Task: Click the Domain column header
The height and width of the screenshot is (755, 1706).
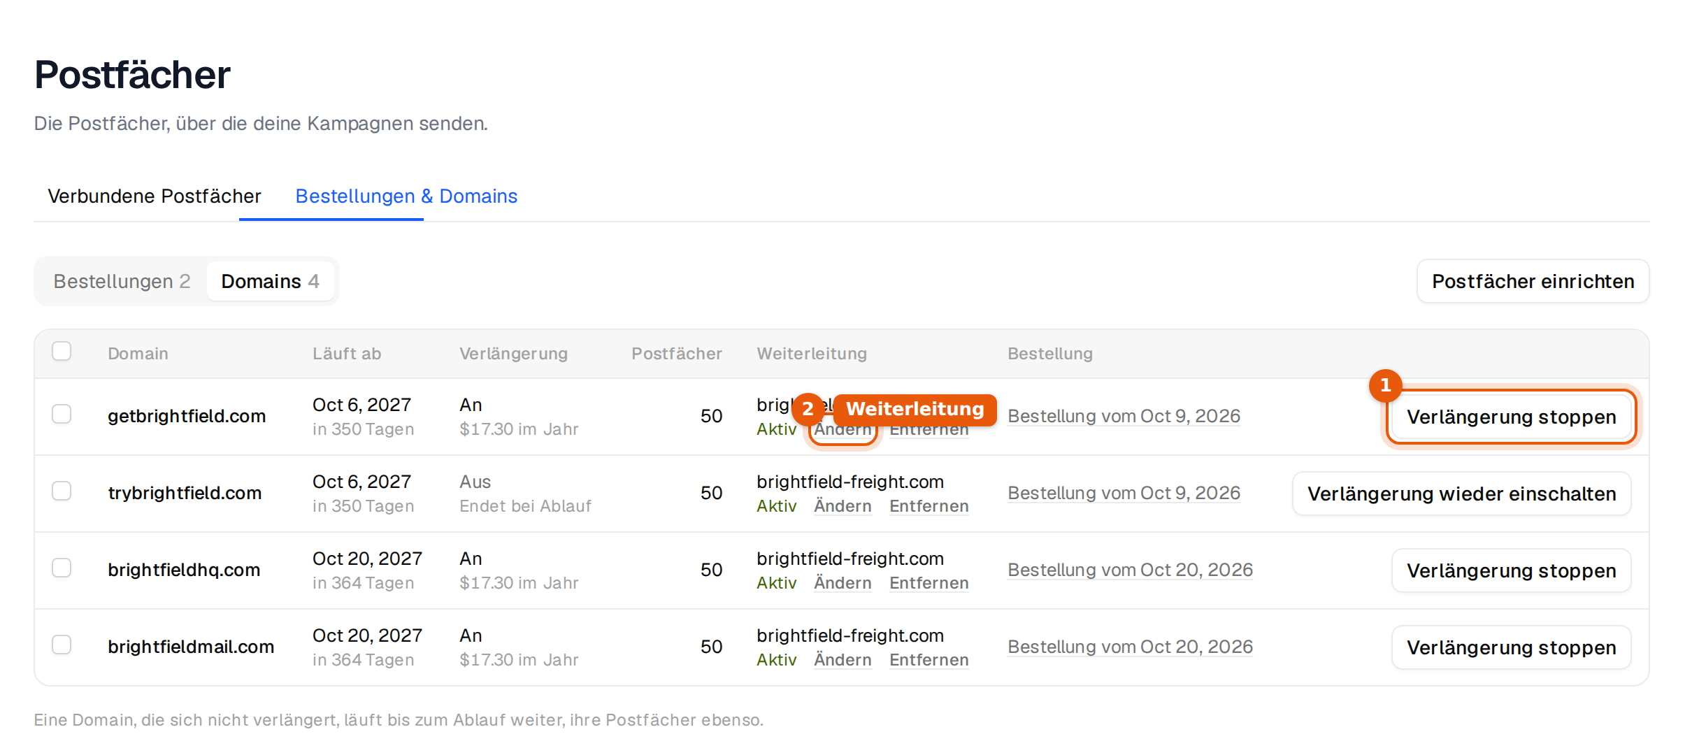Action: click(x=138, y=354)
